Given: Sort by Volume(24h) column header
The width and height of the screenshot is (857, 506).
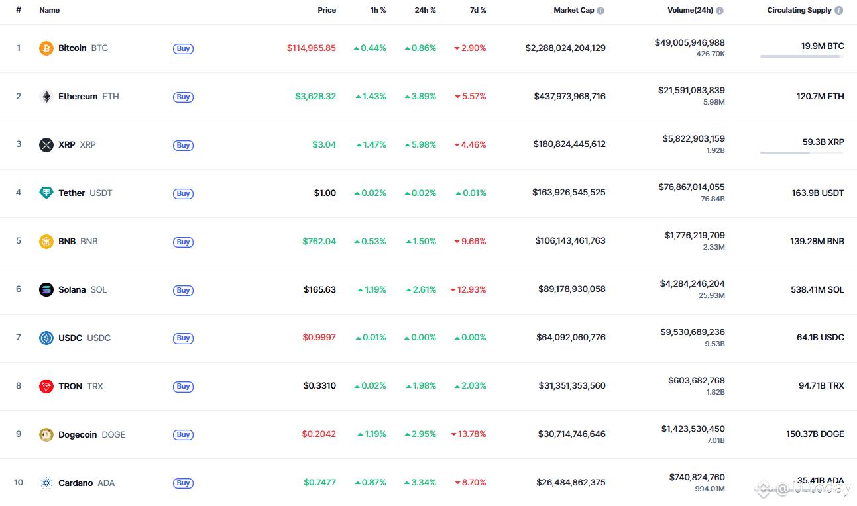Looking at the screenshot, I should (691, 11).
